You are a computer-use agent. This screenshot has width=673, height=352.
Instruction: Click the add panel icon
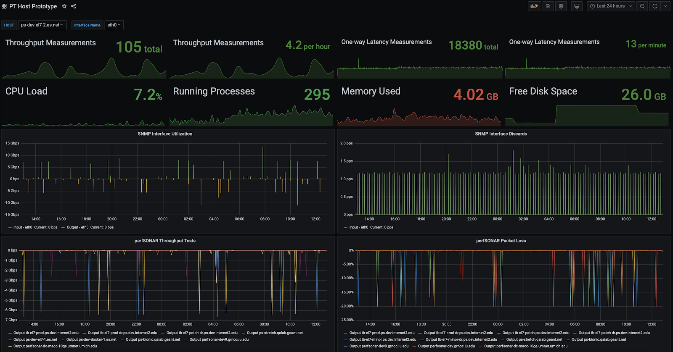click(x=534, y=6)
